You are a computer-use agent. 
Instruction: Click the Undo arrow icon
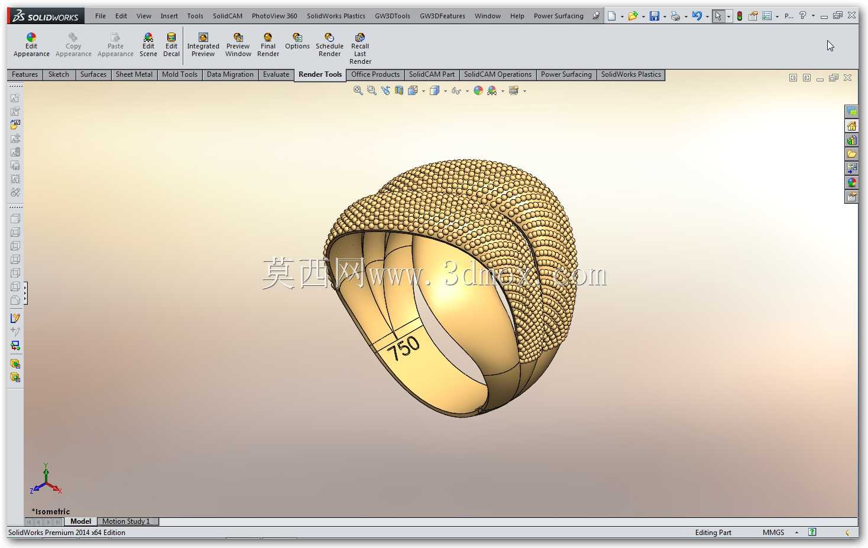(697, 16)
